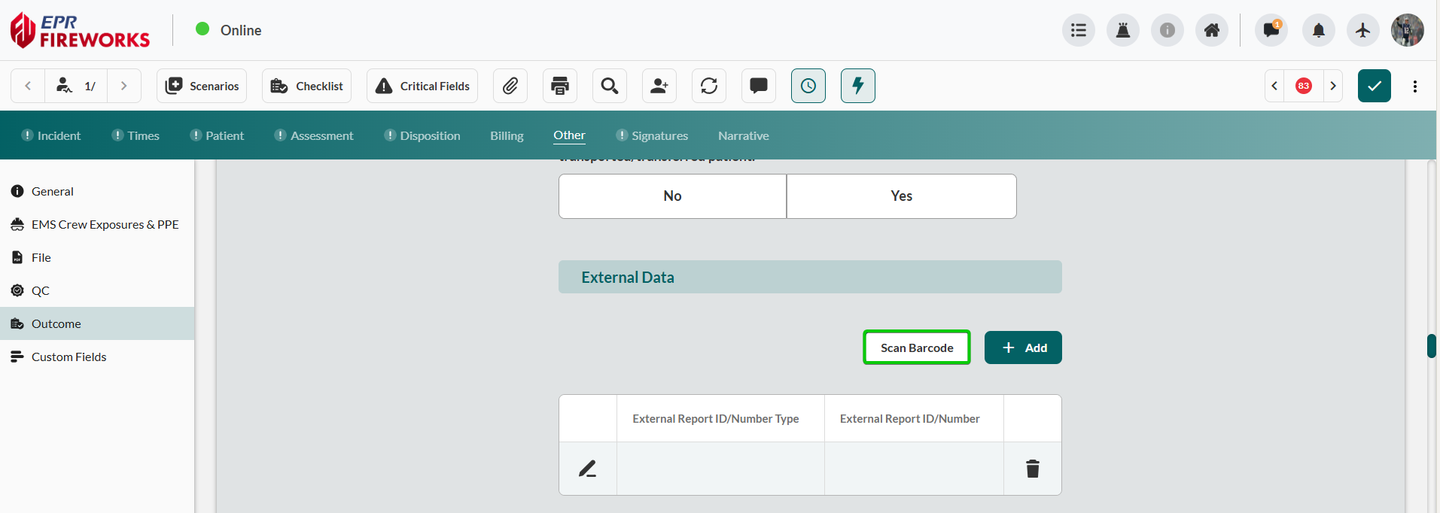Click the green checkmark validate button
Screen dimensions: 1440x513
1374,86
